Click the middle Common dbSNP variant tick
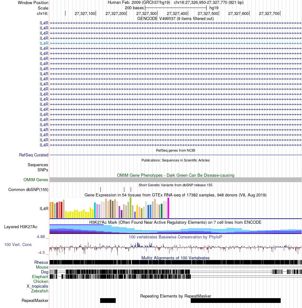The width and height of the screenshot is (302, 308). coord(124,189)
